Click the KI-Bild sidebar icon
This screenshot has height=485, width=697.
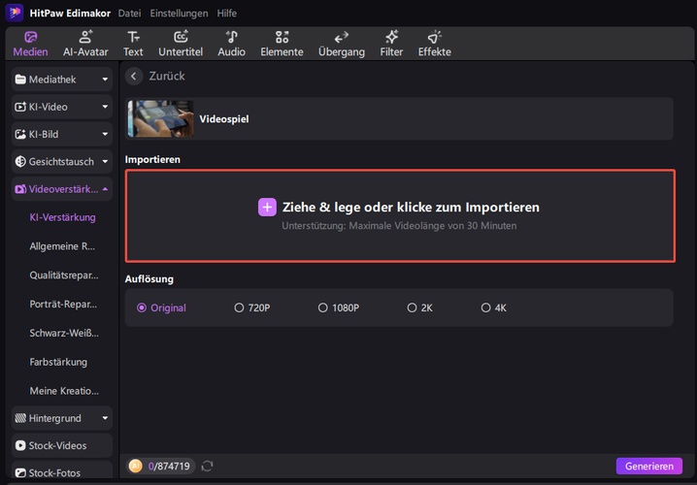click(20, 134)
